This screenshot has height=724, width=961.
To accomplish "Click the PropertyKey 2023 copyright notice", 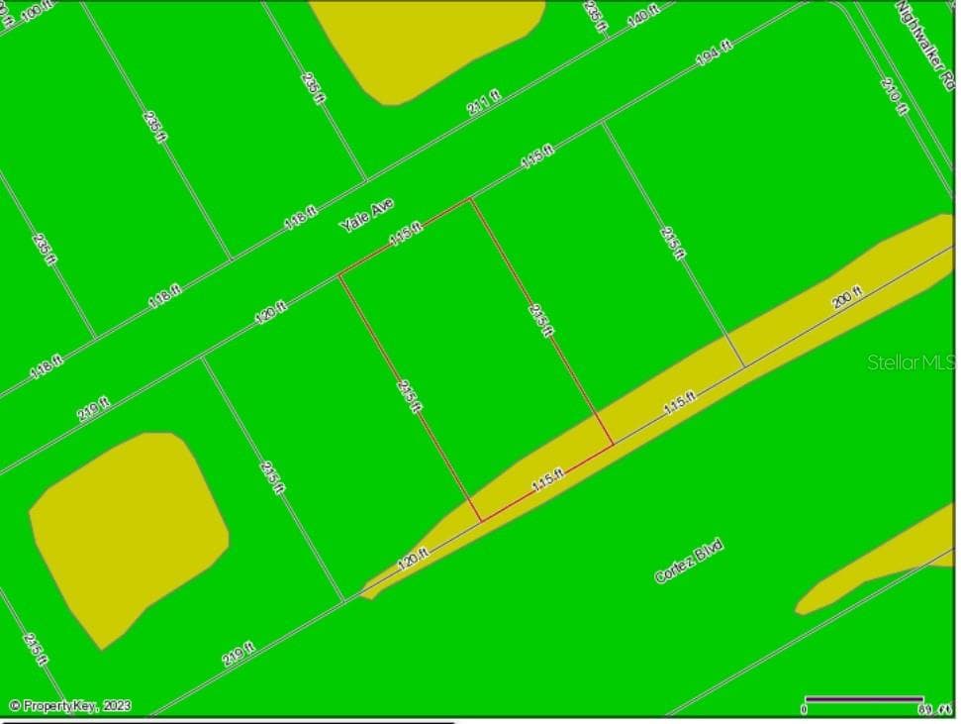I will (70, 706).
